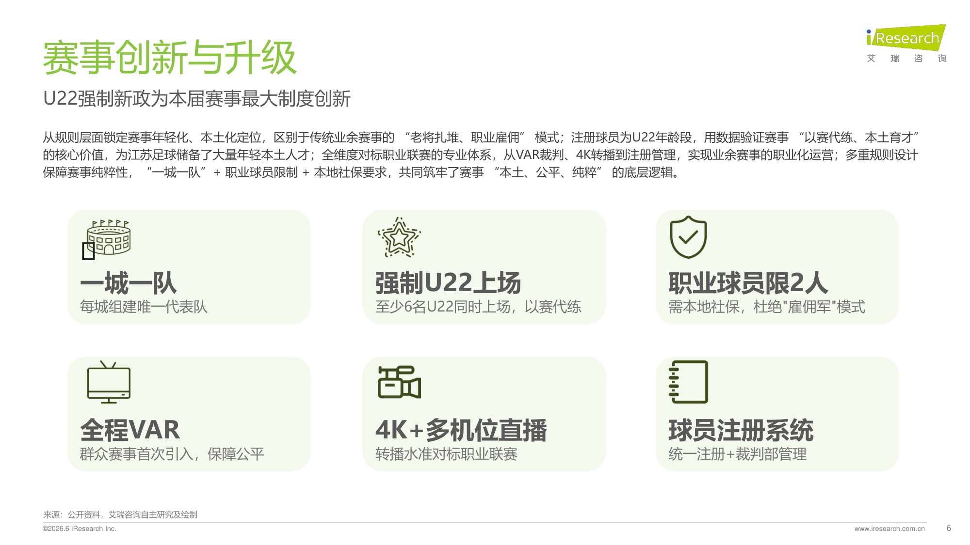Click the iResearch logo

[x=906, y=38]
